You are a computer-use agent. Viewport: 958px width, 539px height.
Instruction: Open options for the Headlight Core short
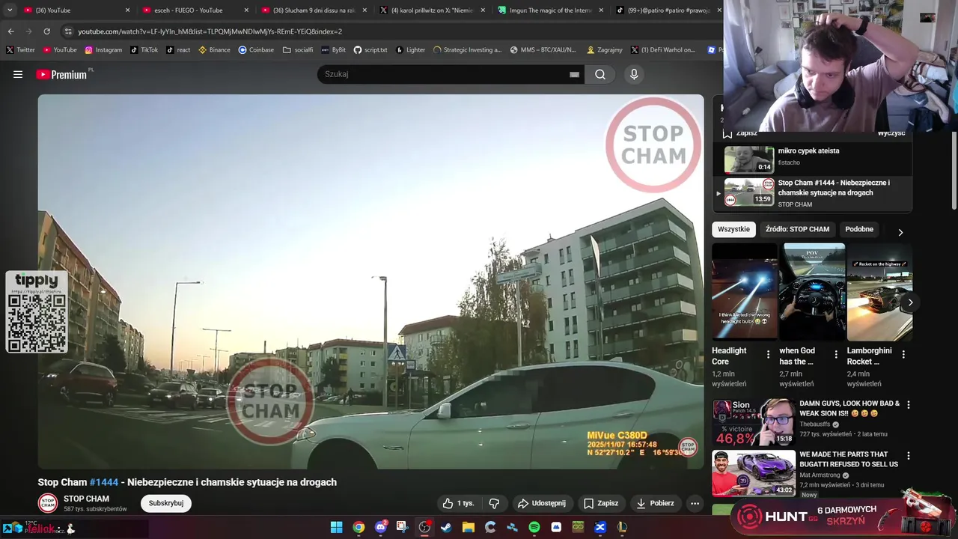tap(768, 354)
